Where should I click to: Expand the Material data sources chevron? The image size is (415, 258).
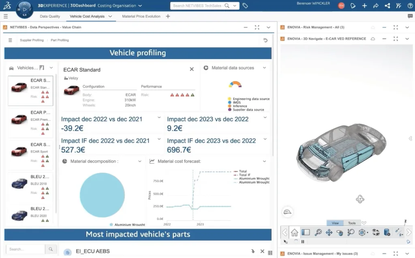tap(265, 68)
